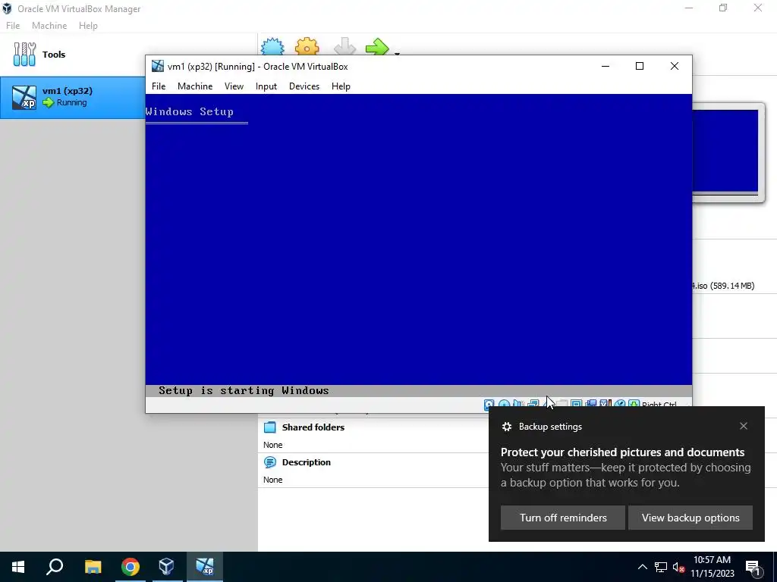The width and height of the screenshot is (777, 582).
Task: Click the notification headline about cherished pictures
Action: [622, 452]
